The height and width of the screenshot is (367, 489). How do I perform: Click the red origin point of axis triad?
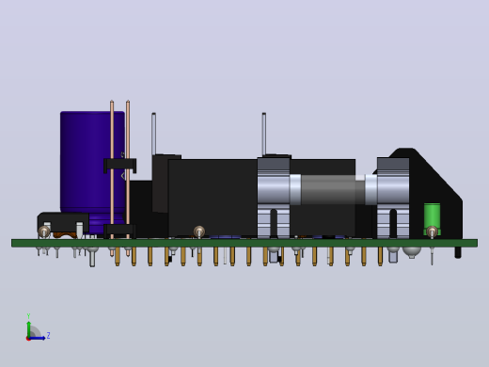tap(28, 339)
